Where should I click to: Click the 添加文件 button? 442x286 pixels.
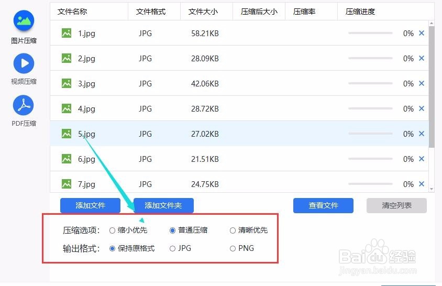tap(90, 205)
